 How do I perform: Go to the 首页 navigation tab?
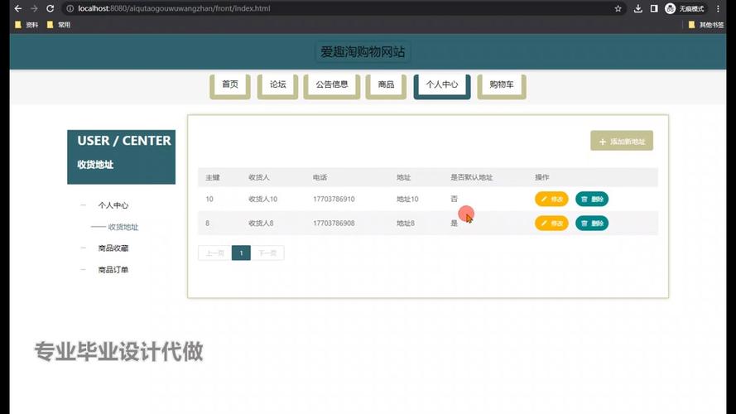(229, 84)
